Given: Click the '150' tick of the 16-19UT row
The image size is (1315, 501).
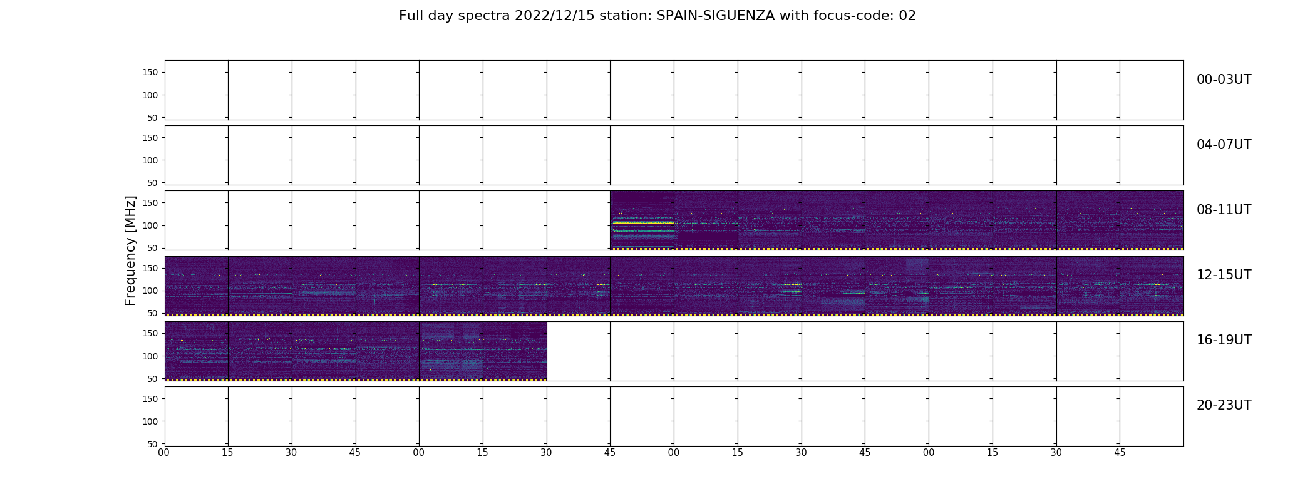Looking at the screenshot, I should point(151,334).
